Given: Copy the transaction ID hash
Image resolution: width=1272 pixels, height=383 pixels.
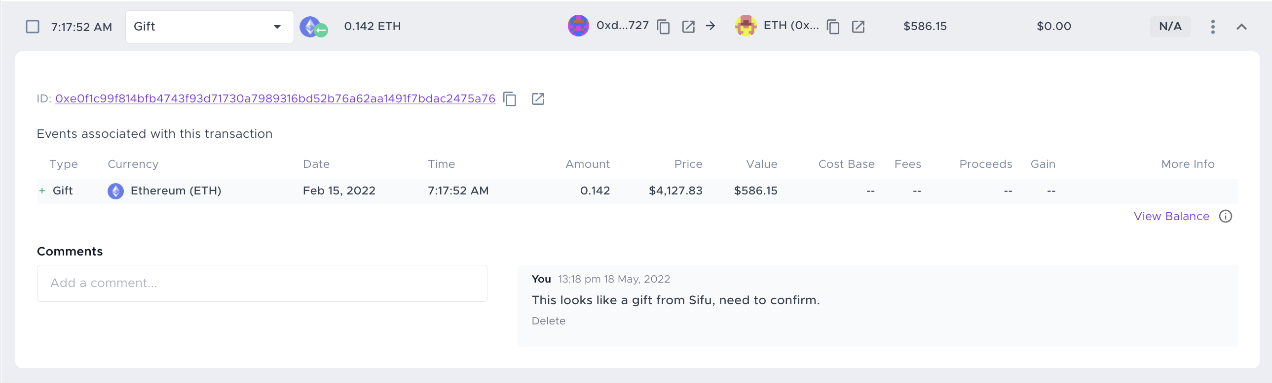Looking at the screenshot, I should (x=510, y=99).
